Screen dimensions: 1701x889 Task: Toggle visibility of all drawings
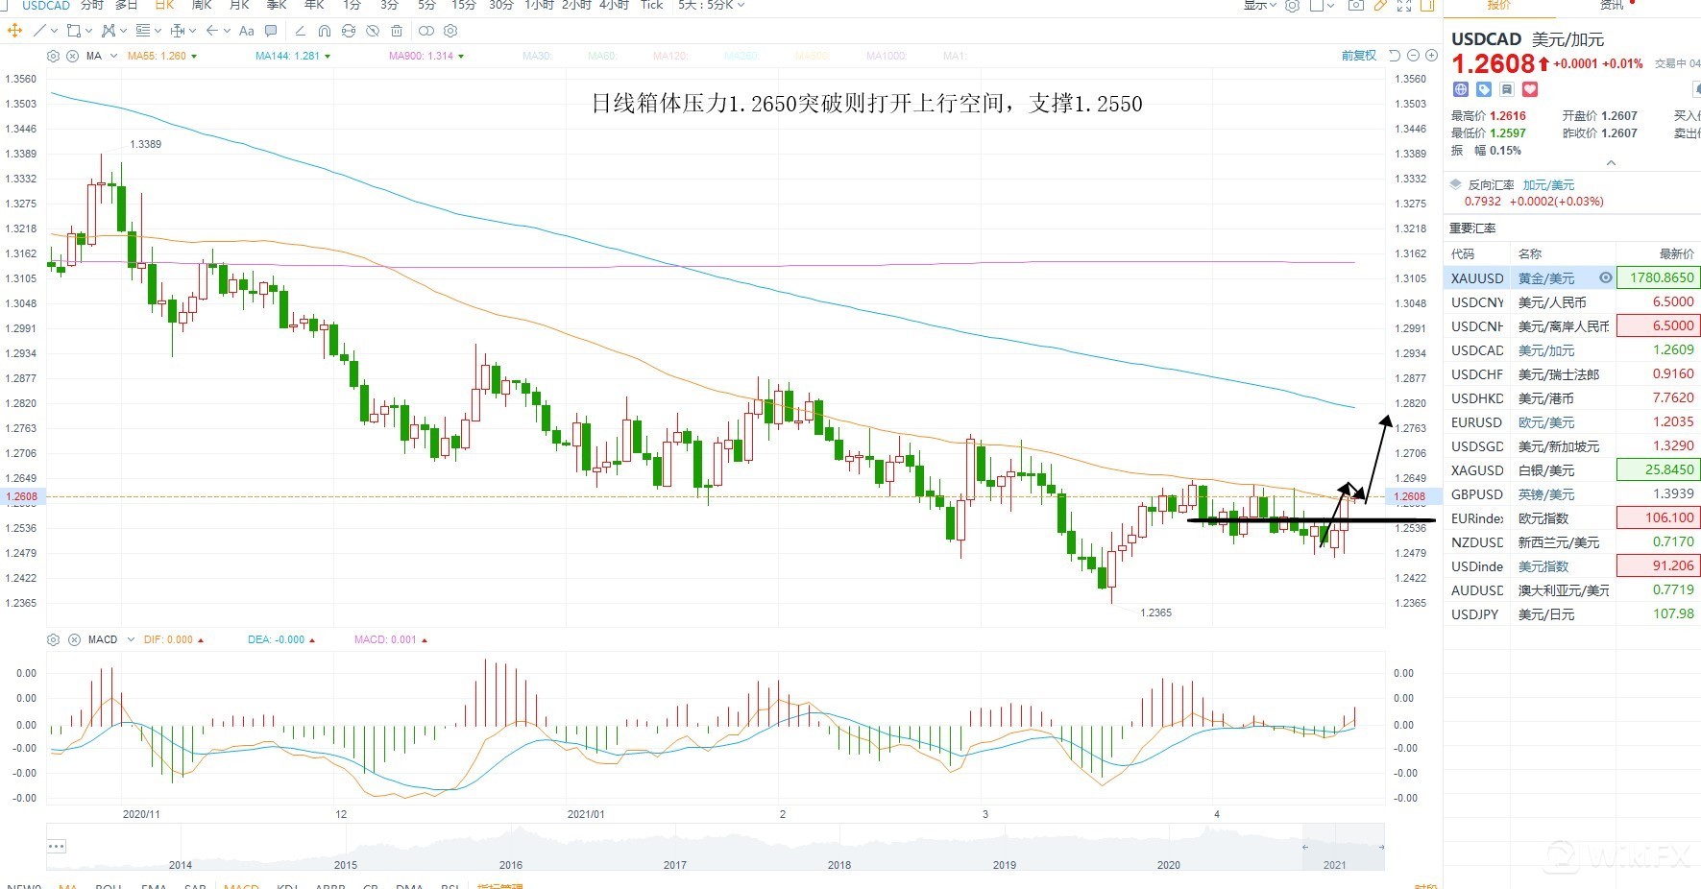point(373,31)
